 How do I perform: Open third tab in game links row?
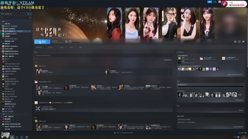pyautogui.click(x=62, y=47)
